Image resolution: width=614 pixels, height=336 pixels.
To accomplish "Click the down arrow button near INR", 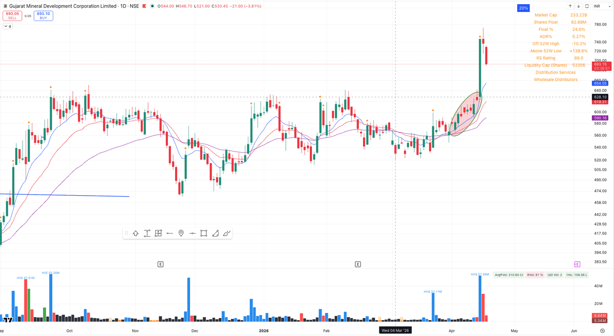I will (x=578, y=6).
